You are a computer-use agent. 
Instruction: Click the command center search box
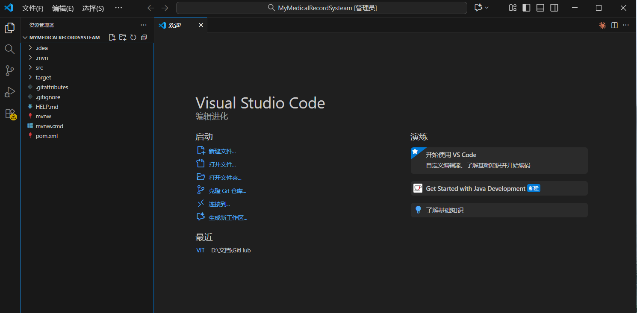321,8
